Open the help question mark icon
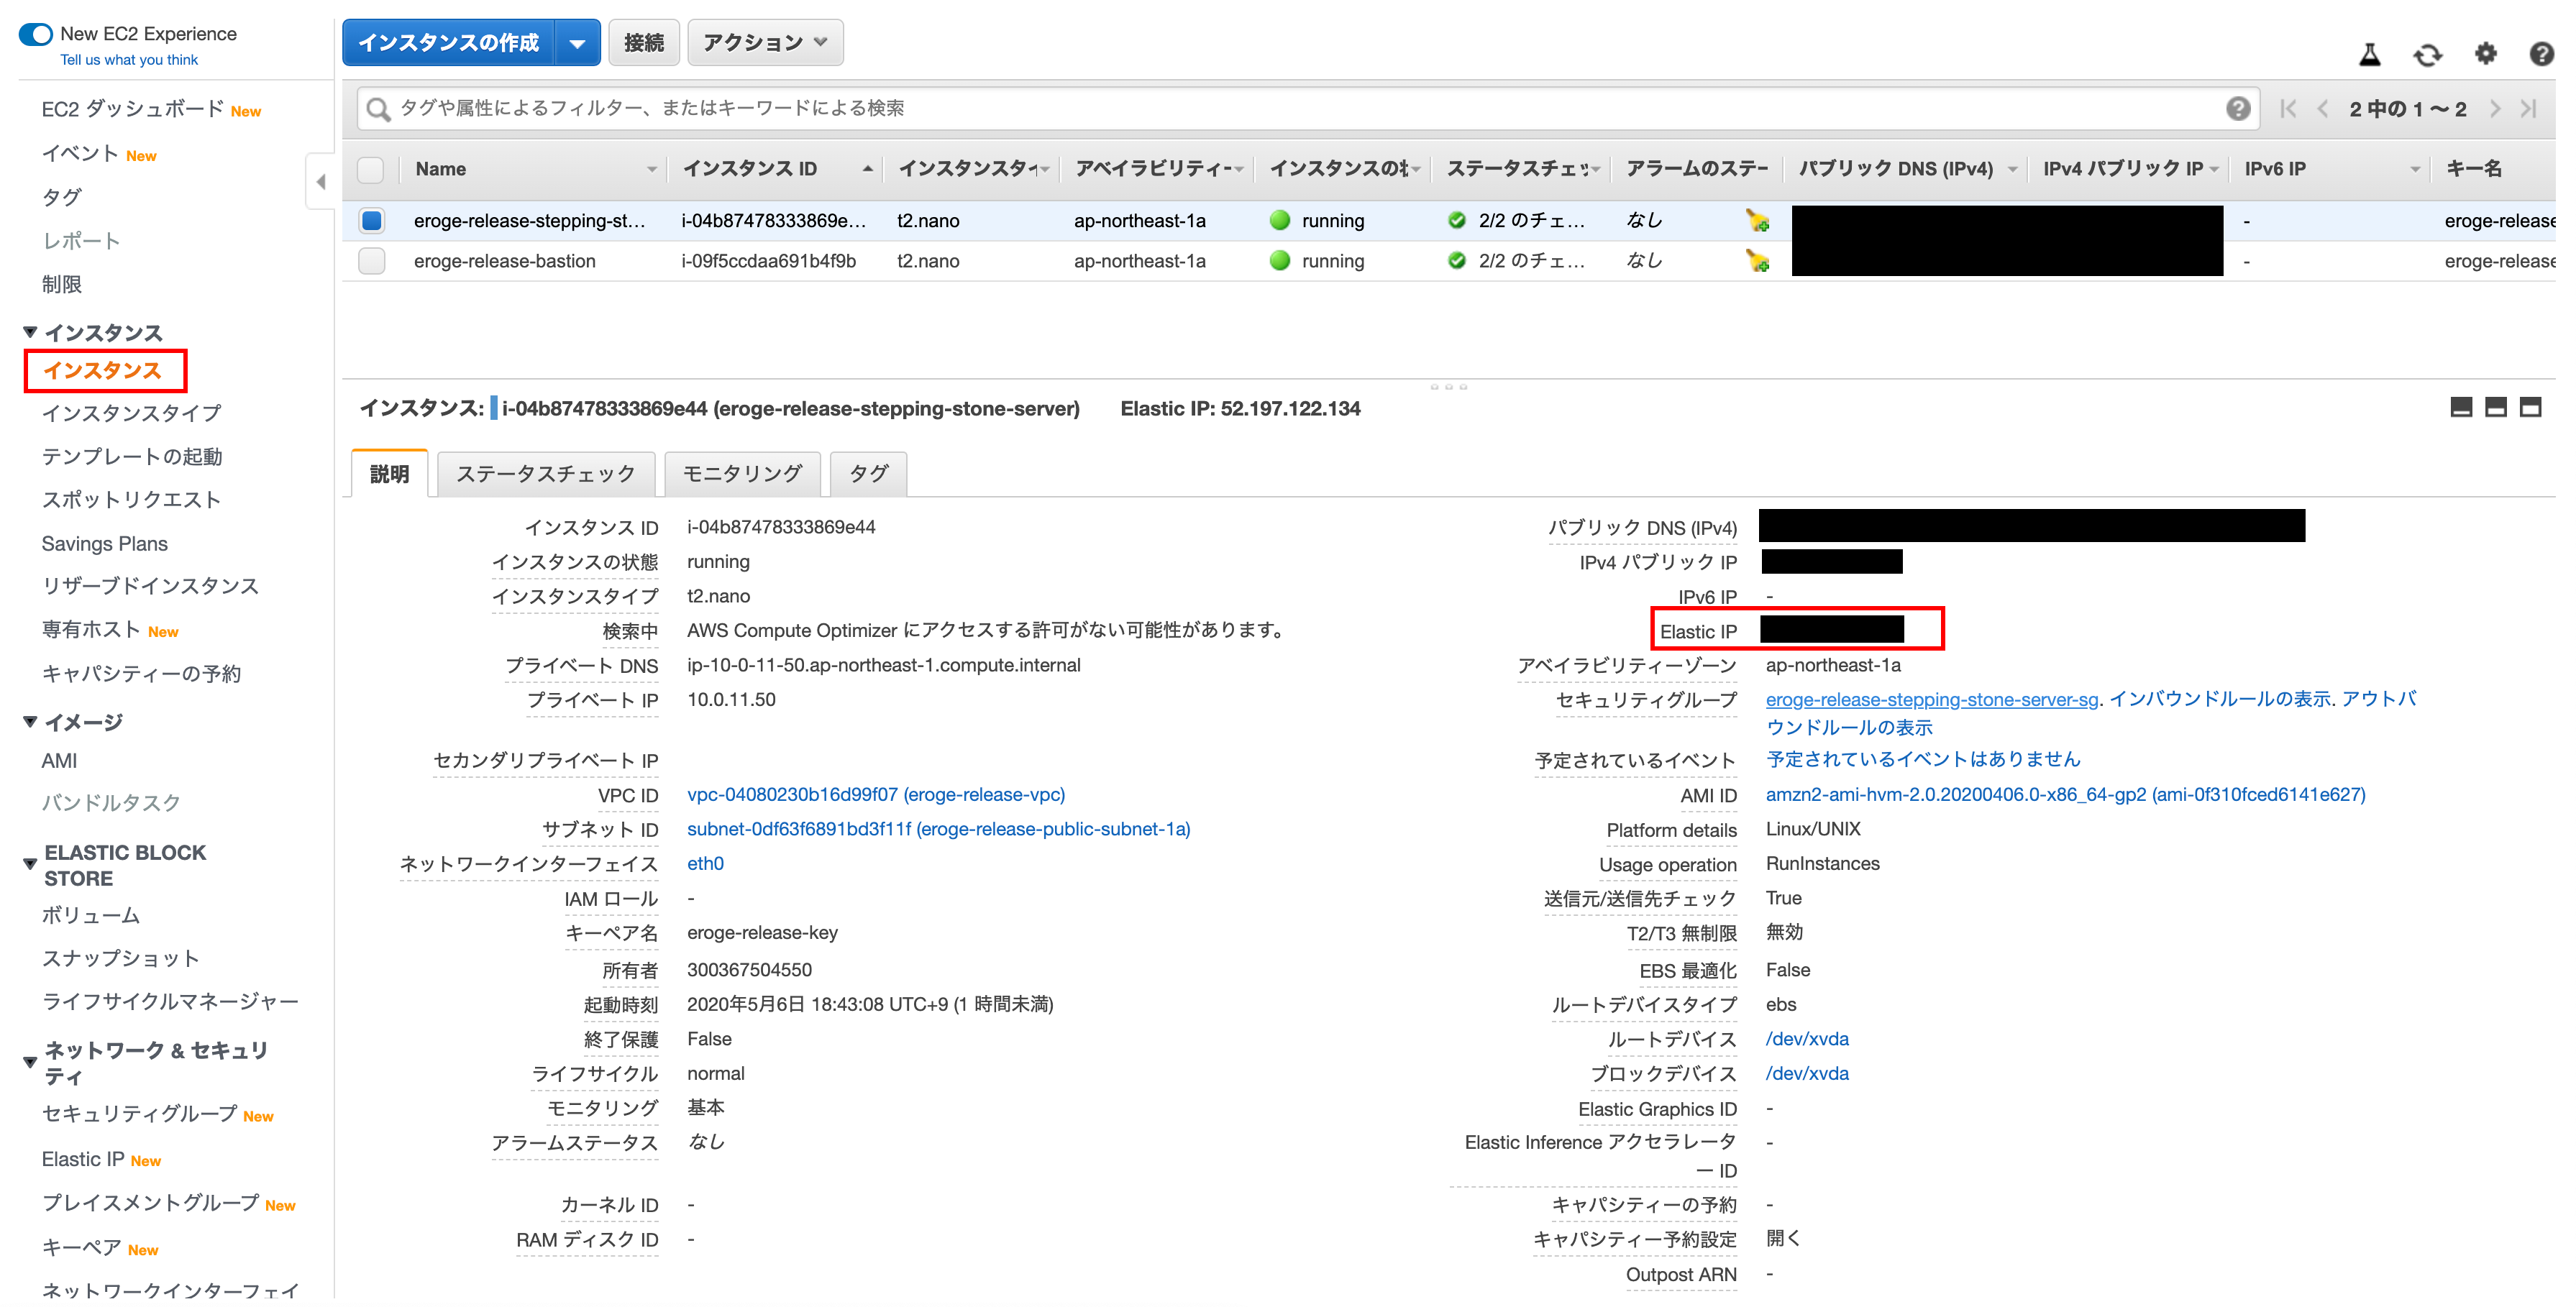The width and height of the screenshot is (2576, 1307). [x=2541, y=54]
